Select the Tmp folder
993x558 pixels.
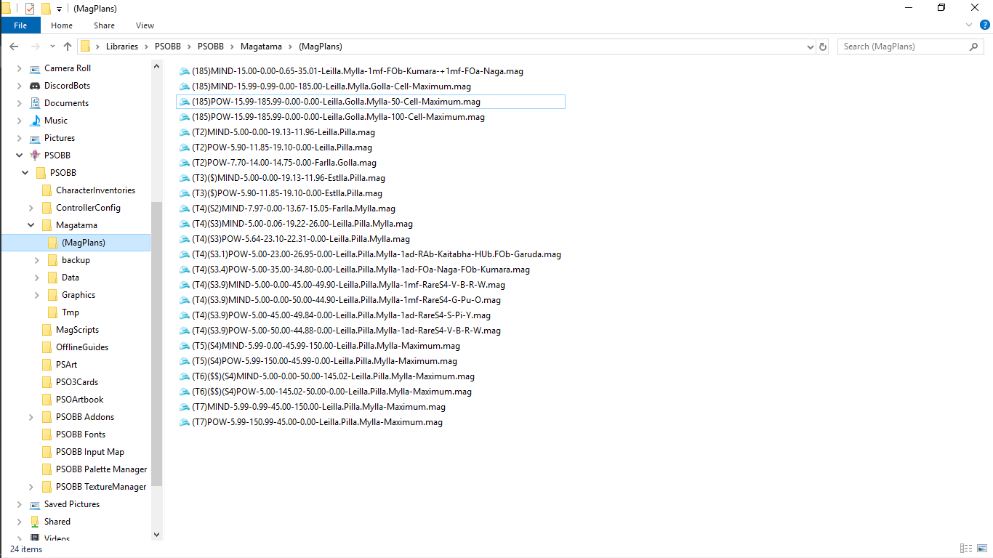click(x=71, y=312)
